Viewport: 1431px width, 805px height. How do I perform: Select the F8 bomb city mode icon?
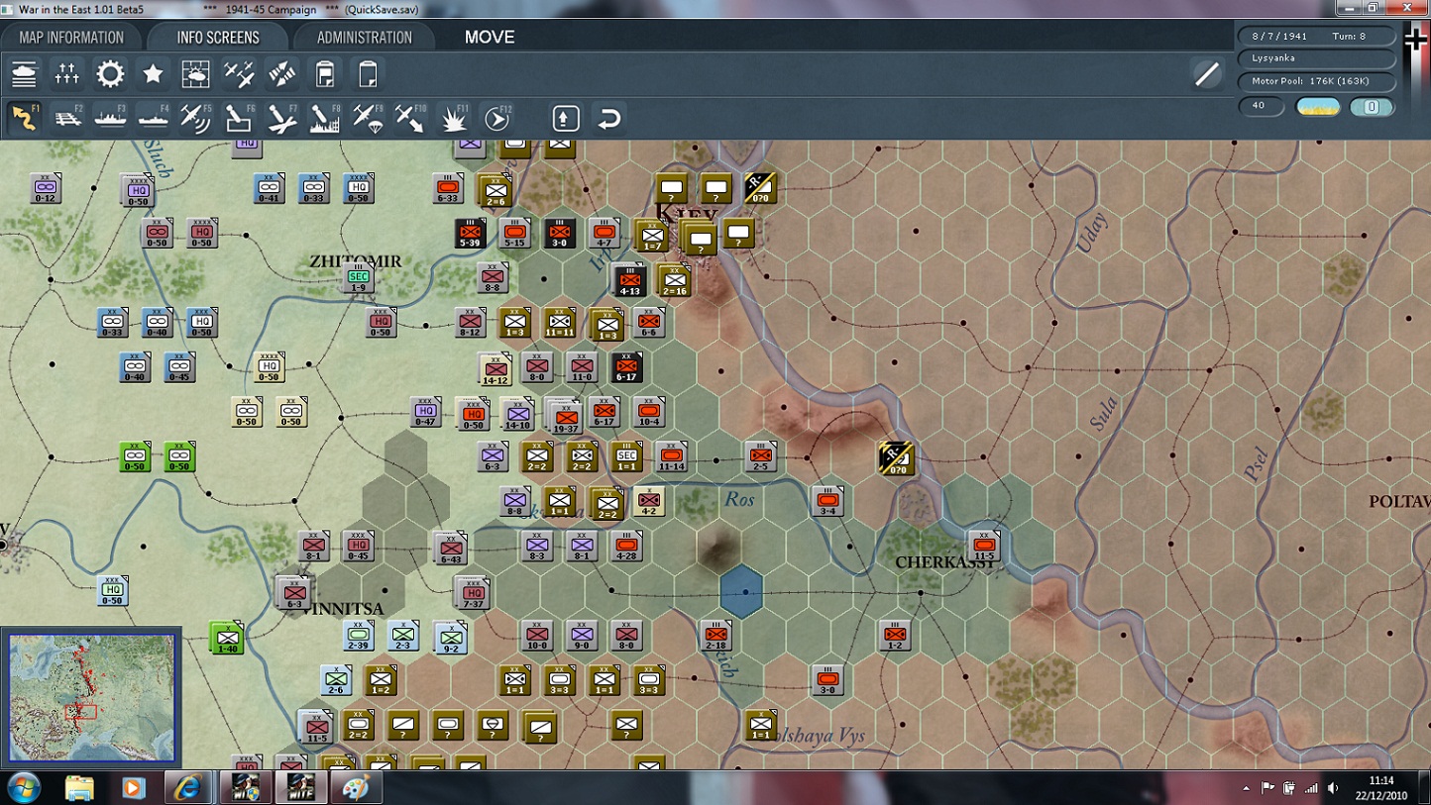click(x=325, y=118)
